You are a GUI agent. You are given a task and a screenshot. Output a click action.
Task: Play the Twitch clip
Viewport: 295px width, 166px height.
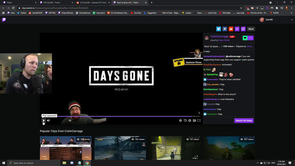tap(44, 120)
